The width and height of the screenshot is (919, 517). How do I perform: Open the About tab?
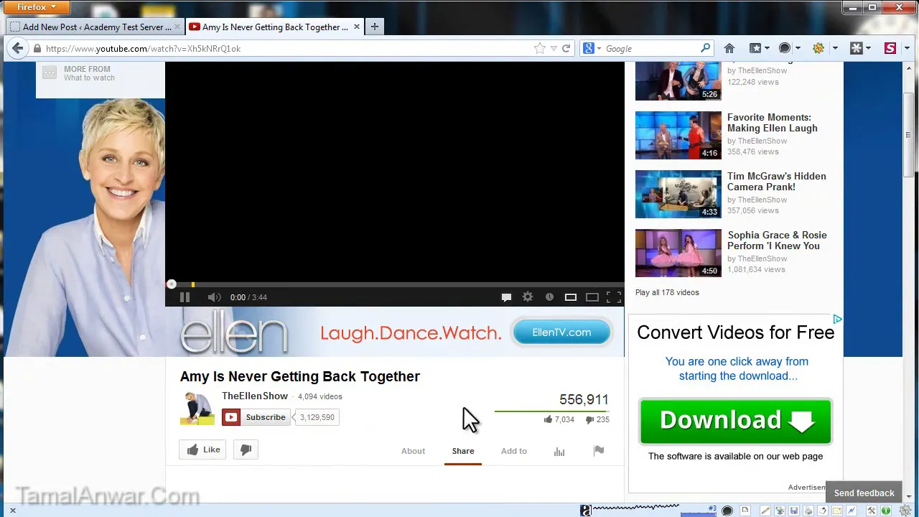pos(413,451)
